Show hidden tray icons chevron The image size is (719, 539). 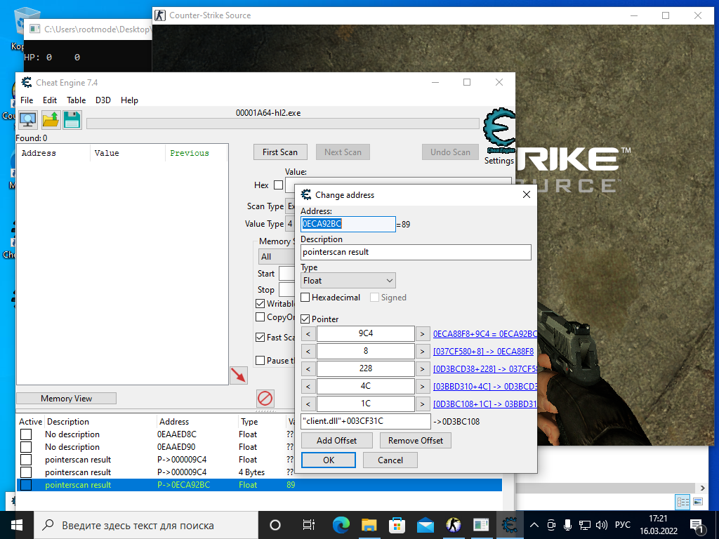pos(534,525)
